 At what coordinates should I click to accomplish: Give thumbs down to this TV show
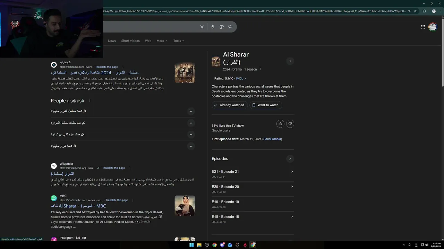(x=290, y=124)
